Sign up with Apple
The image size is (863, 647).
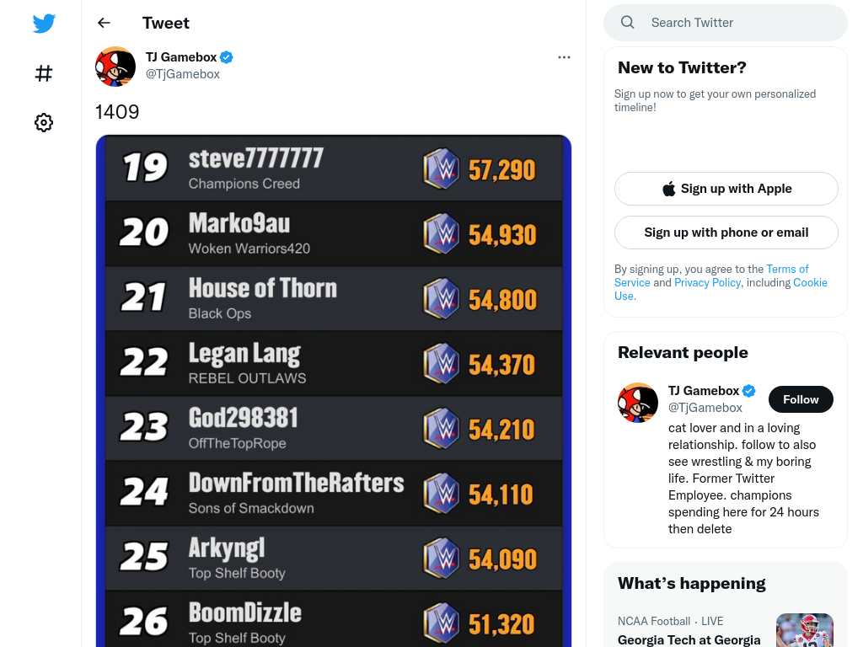726,189
